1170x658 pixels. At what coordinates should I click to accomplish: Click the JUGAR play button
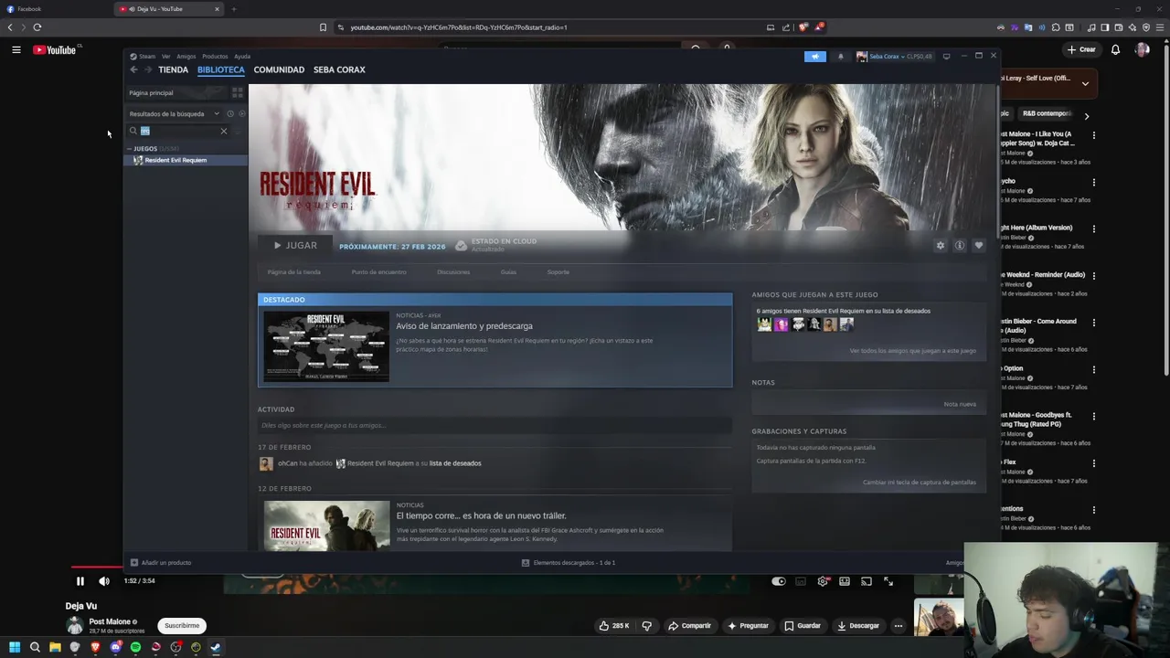coord(295,245)
